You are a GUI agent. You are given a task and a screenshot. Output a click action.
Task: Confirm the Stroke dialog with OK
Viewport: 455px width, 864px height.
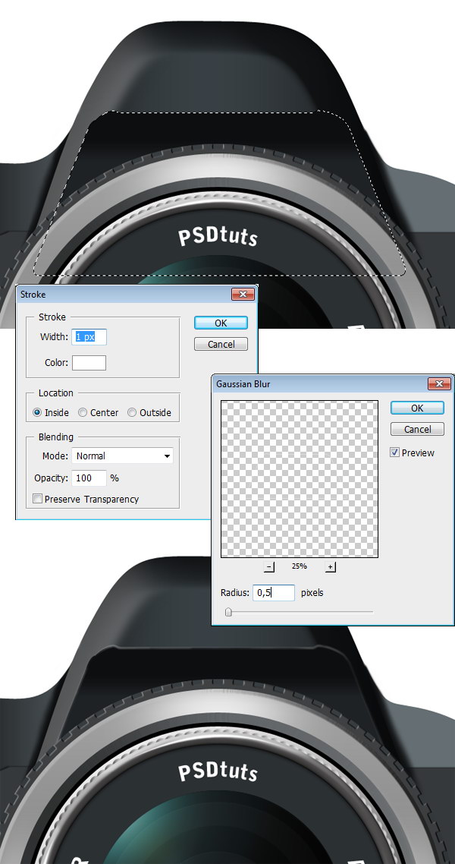(x=221, y=323)
